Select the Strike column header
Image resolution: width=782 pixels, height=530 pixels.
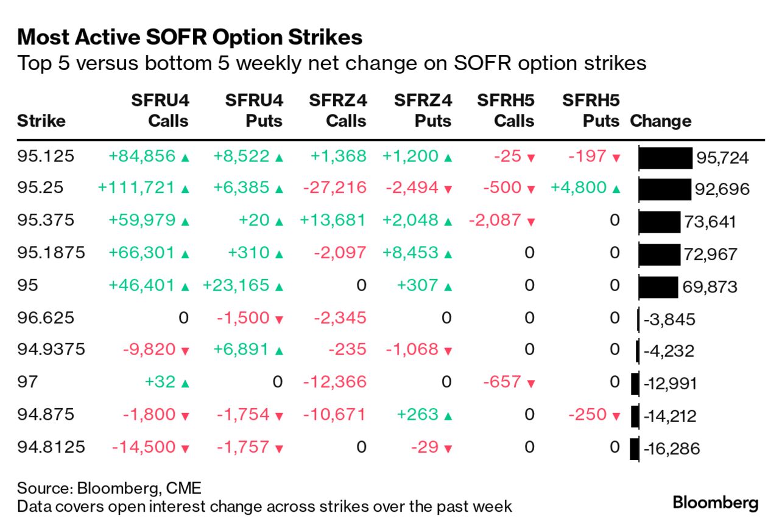41,121
